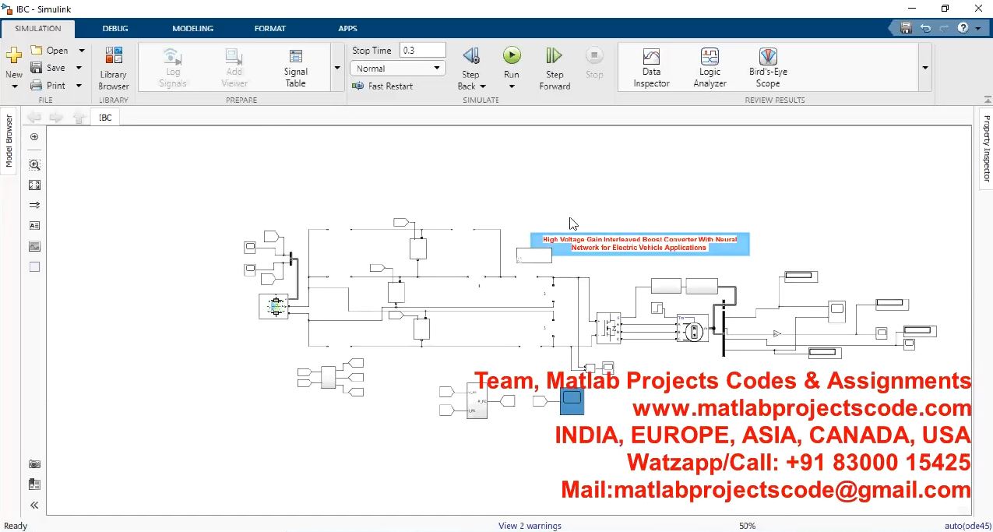Click the hide/show explorer bar icon

coord(34,137)
